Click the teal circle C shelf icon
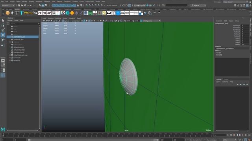 pos(67,13)
